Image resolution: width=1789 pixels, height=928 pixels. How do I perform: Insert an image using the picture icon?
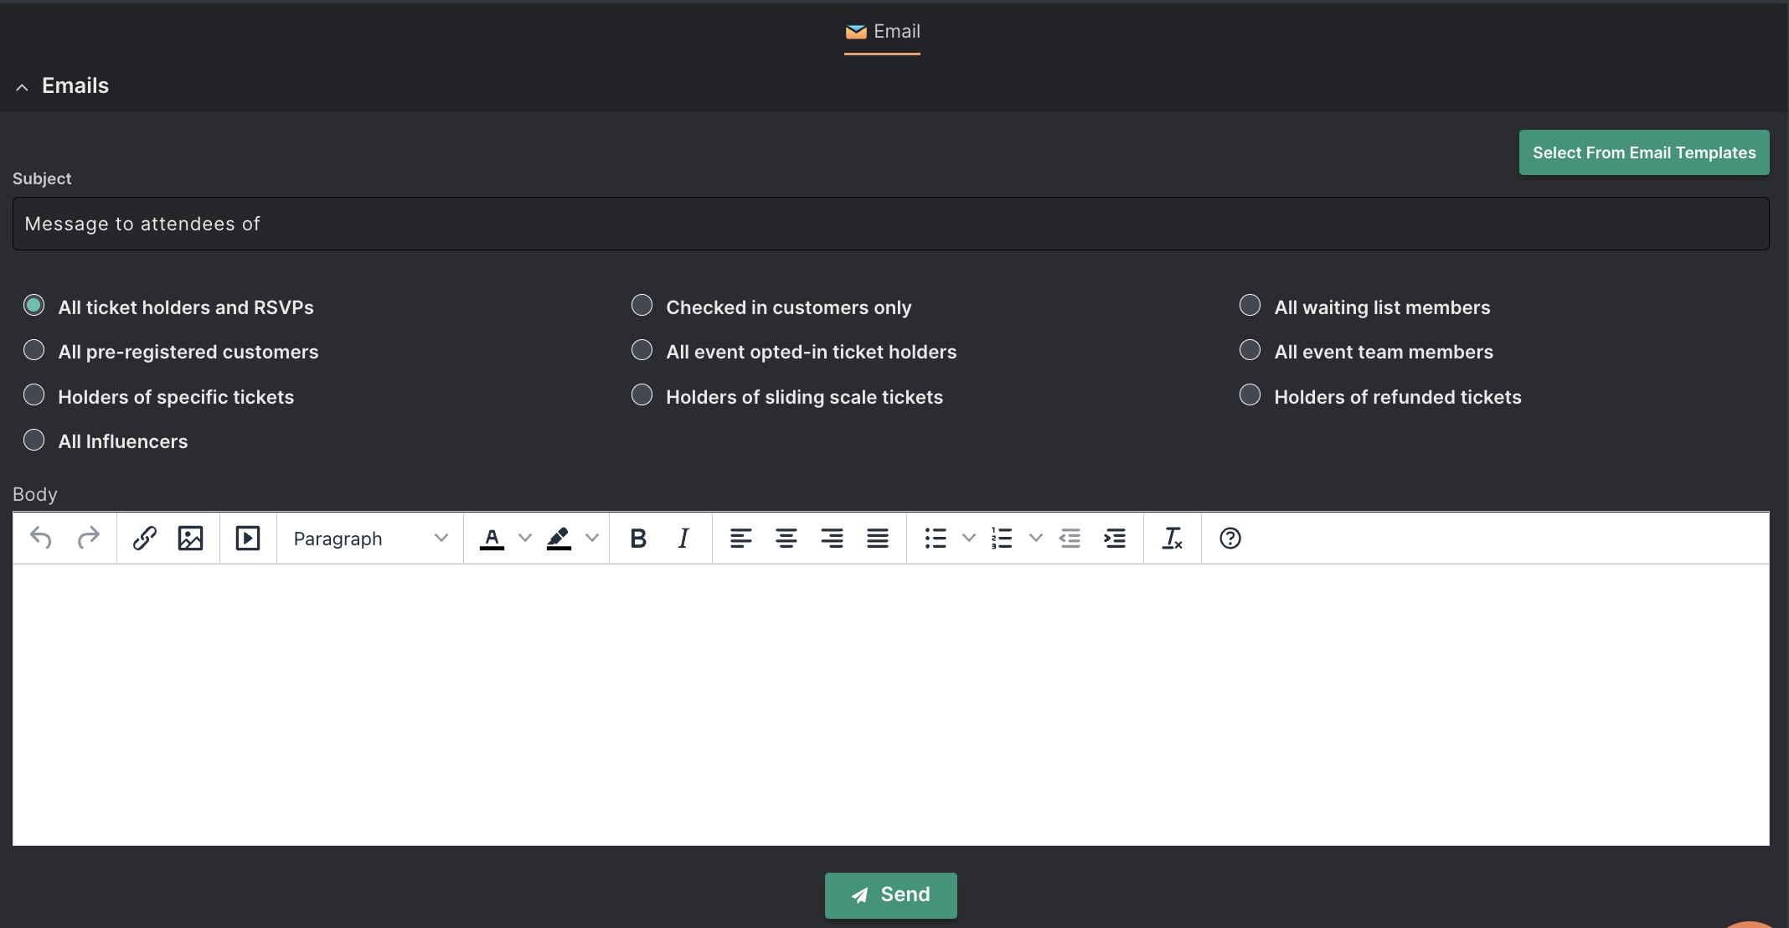coord(191,538)
